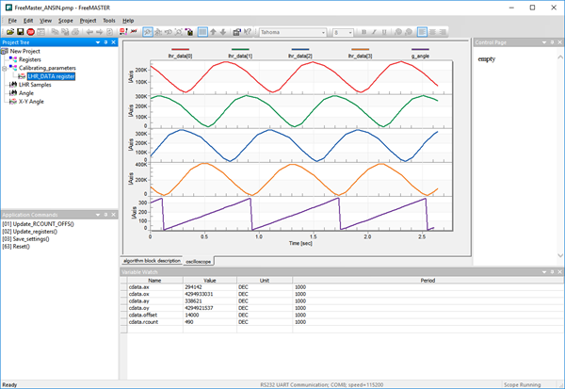Click the Back navigation arrow icon
Image resolution: width=565 pixels, height=389 pixels.
[89, 32]
